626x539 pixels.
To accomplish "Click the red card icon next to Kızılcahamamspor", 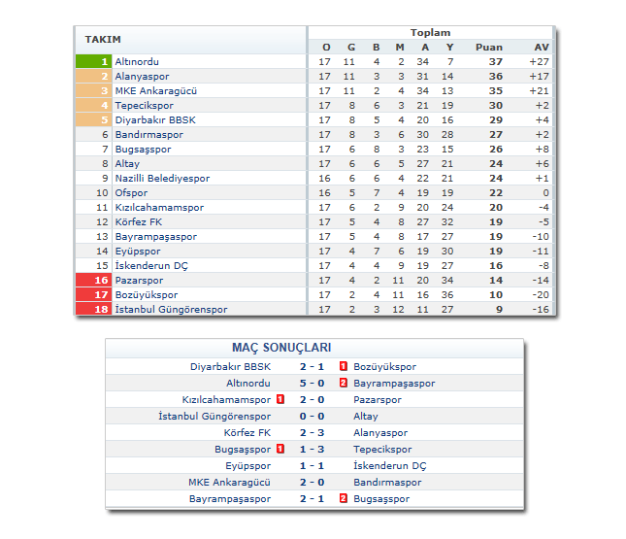I will (280, 399).
